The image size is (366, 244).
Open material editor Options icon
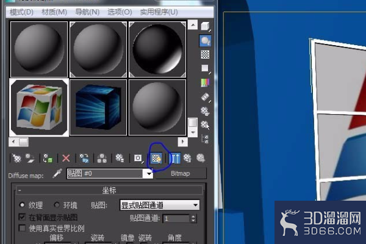click(x=205, y=111)
